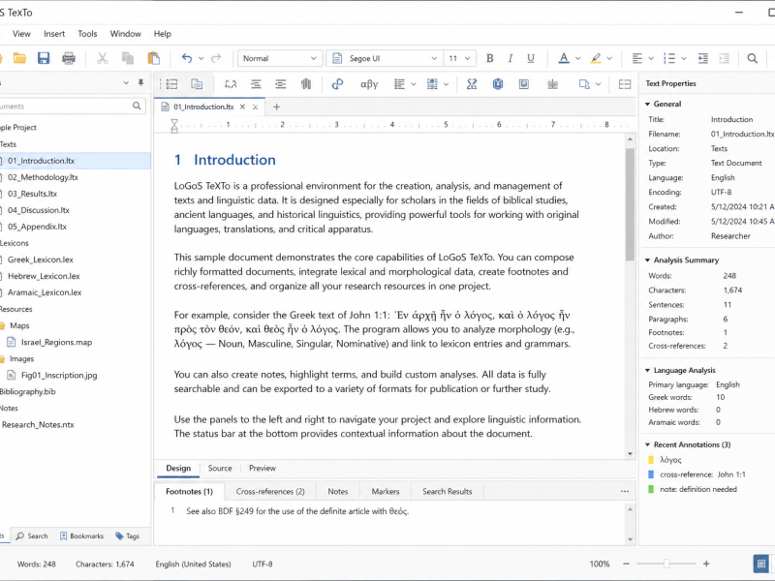Open the Insert menu

tap(54, 34)
